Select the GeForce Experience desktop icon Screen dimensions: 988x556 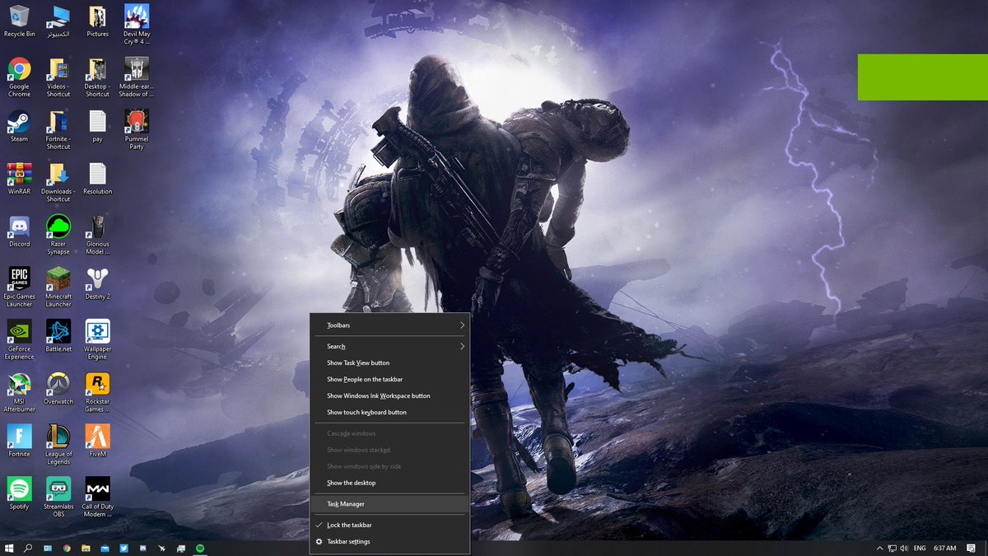coord(19,339)
